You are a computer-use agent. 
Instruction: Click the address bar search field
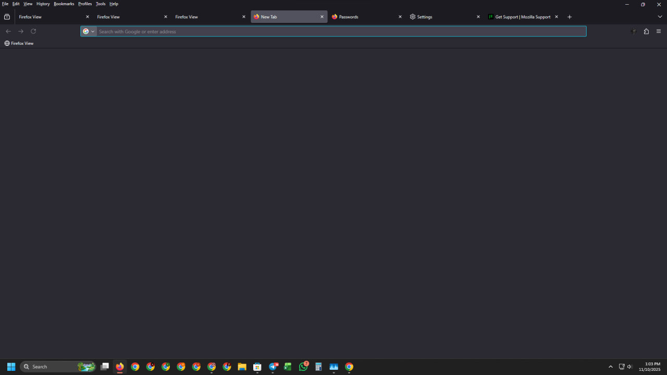339,31
